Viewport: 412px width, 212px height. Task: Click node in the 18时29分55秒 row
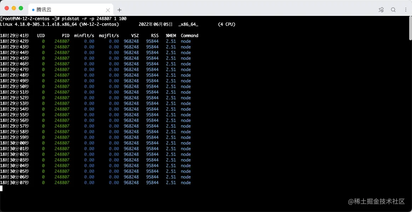click(x=186, y=115)
